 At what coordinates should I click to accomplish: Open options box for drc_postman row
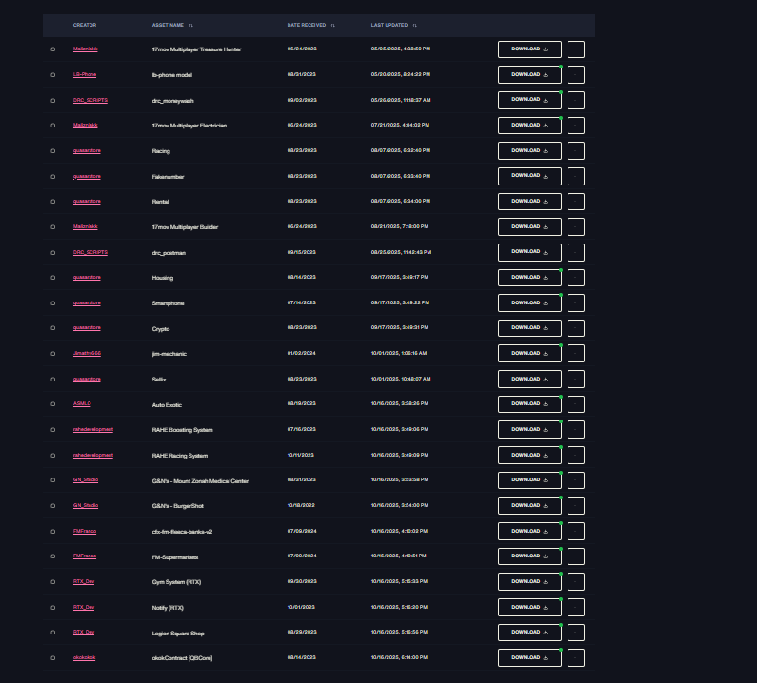tap(576, 252)
